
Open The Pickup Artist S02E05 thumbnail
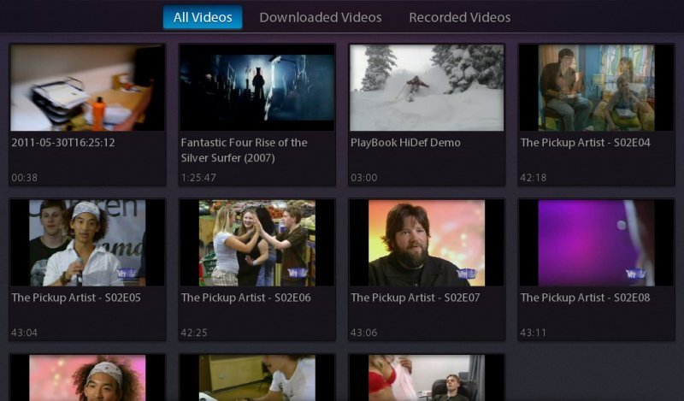[x=87, y=243]
